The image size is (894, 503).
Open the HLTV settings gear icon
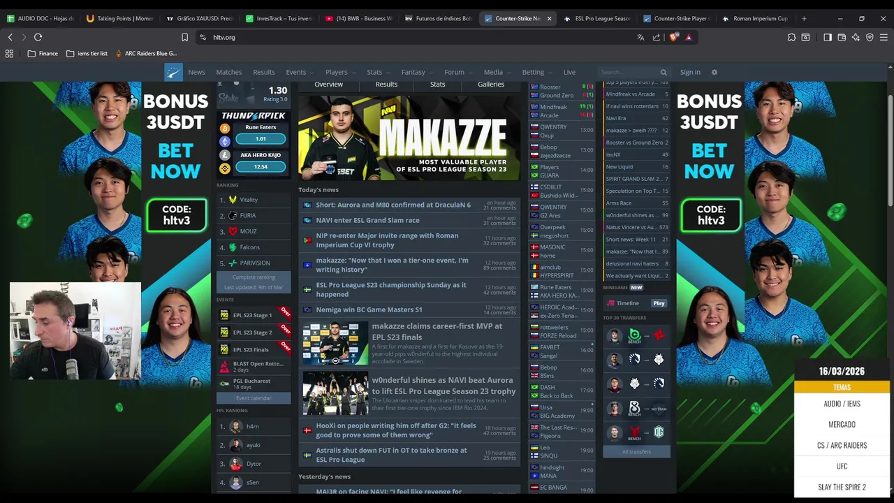coord(714,72)
